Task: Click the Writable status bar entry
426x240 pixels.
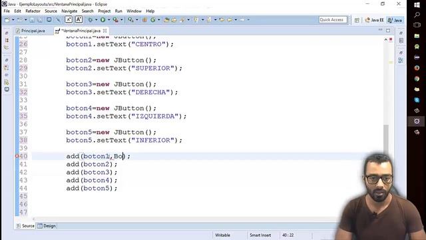Action: 222,235
